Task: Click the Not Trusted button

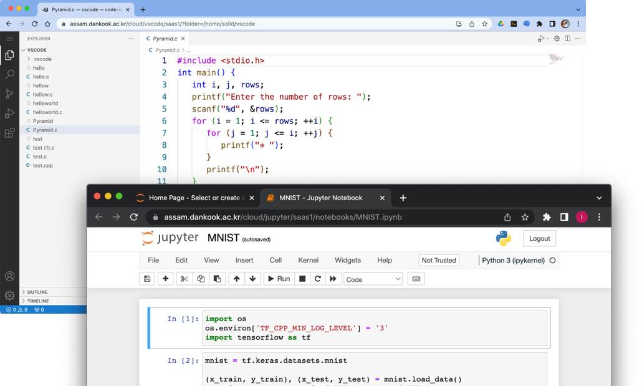Action: pyautogui.click(x=439, y=260)
